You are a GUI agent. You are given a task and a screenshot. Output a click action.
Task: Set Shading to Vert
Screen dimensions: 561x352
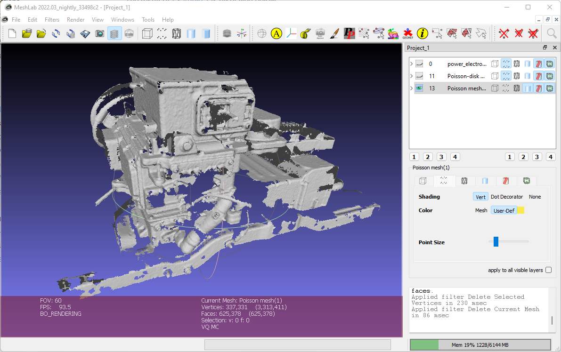pyautogui.click(x=480, y=197)
